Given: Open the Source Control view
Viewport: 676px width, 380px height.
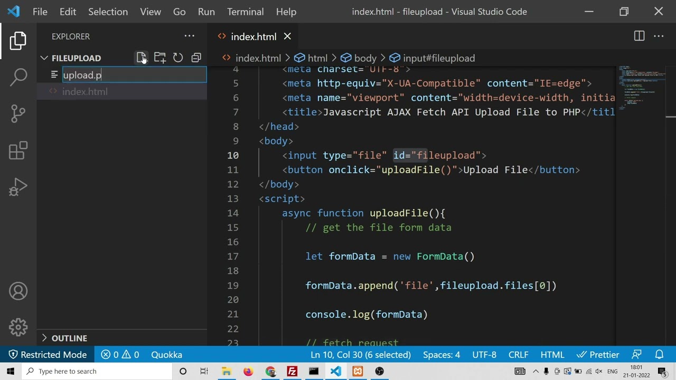Looking at the screenshot, I should click(x=18, y=113).
